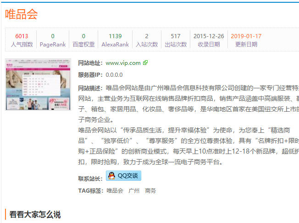Image resolution: width=299 pixels, height=223 pixels.
Task: Click the external link icon beside www.vip.com
Action: [x=145, y=63]
